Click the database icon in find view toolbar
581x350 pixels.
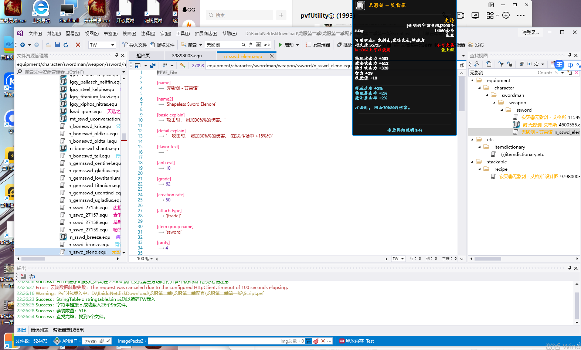510,64
